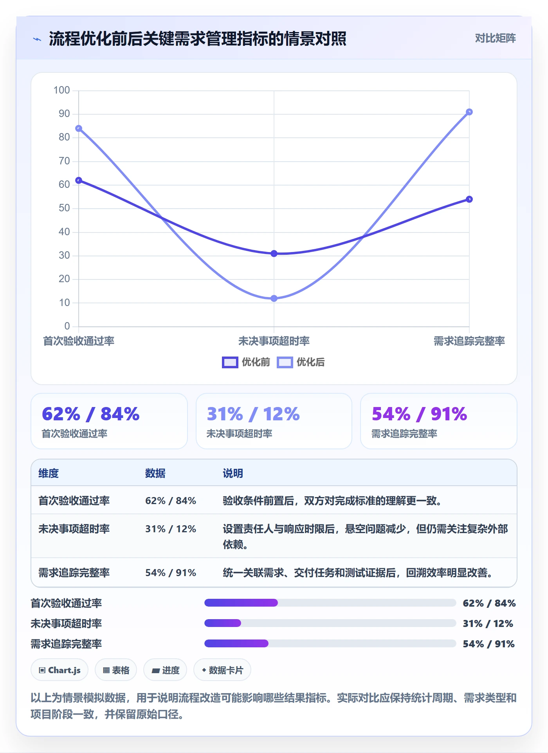The height and width of the screenshot is (753, 548).
Task: Select the 31% / 12% data card
Action: 274,421
